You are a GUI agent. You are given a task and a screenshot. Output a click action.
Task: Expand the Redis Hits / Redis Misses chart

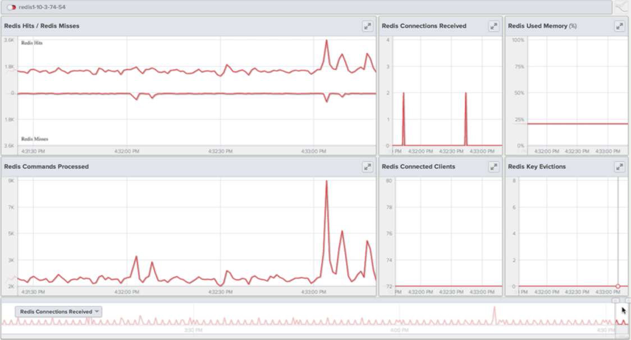coord(367,26)
